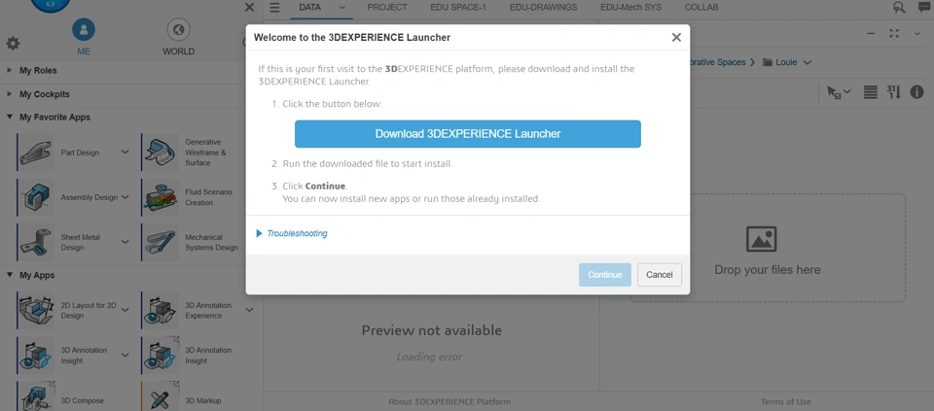Viewport: 934px width, 411px height.
Task: Click the Continue button in dialog
Action: tap(604, 275)
